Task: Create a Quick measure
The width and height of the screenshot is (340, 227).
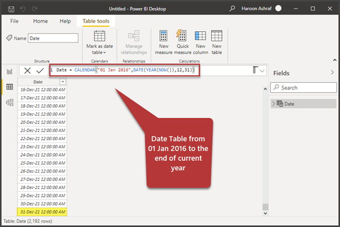Action: click(x=182, y=42)
